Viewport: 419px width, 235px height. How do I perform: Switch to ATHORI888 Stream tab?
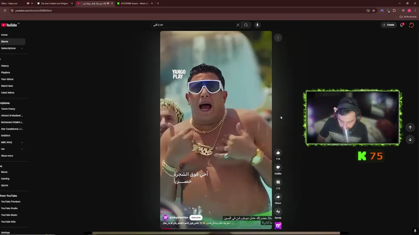tap(135, 3)
